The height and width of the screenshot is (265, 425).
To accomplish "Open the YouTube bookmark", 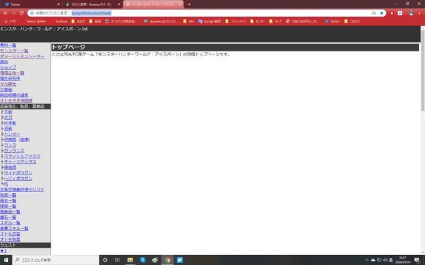I will coord(58,21).
